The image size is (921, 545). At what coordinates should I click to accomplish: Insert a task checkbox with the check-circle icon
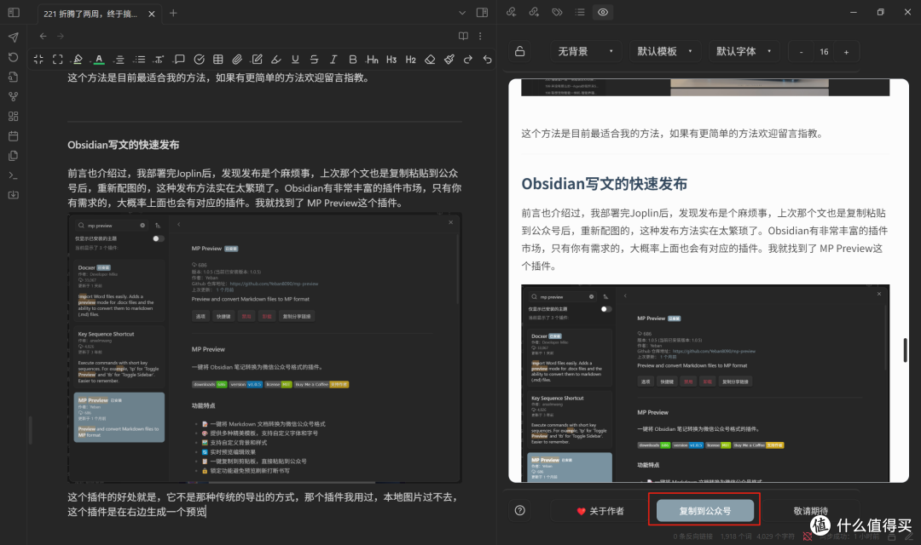coord(199,60)
